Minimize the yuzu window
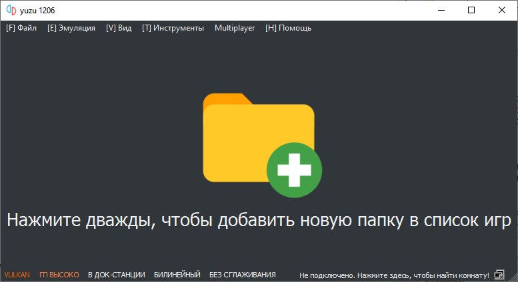This screenshot has height=282, width=518. 441,10
